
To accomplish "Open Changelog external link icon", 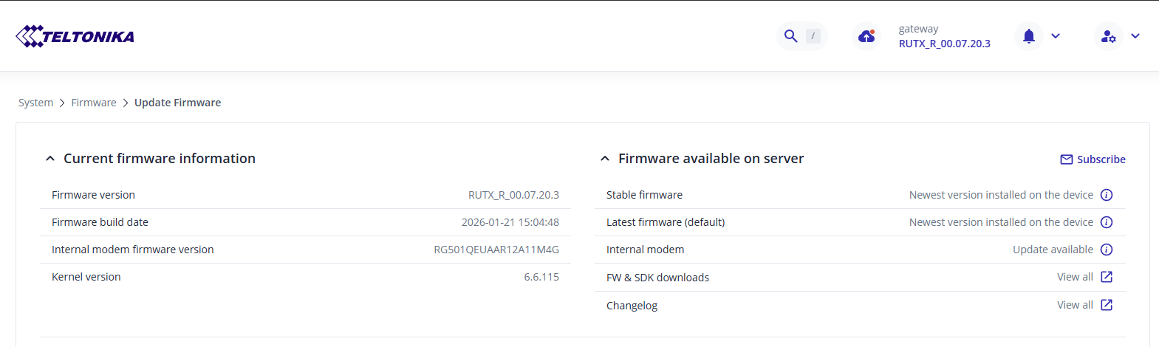I will click(x=1107, y=305).
